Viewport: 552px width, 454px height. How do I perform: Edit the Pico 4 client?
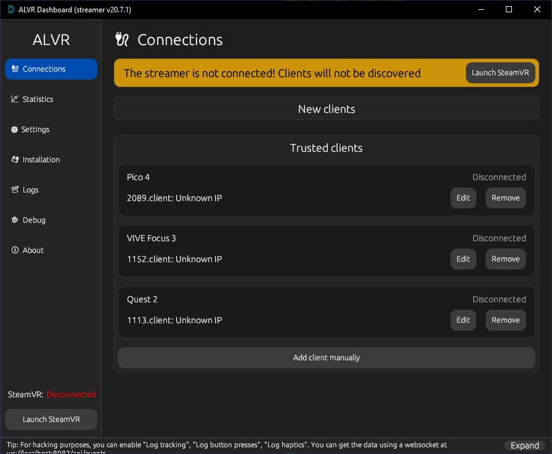click(x=463, y=198)
